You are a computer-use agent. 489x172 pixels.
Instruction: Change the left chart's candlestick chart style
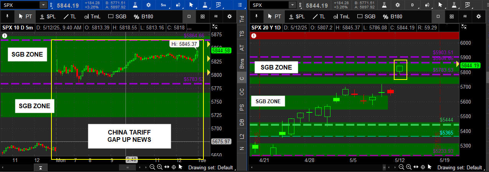[x=178, y=5]
